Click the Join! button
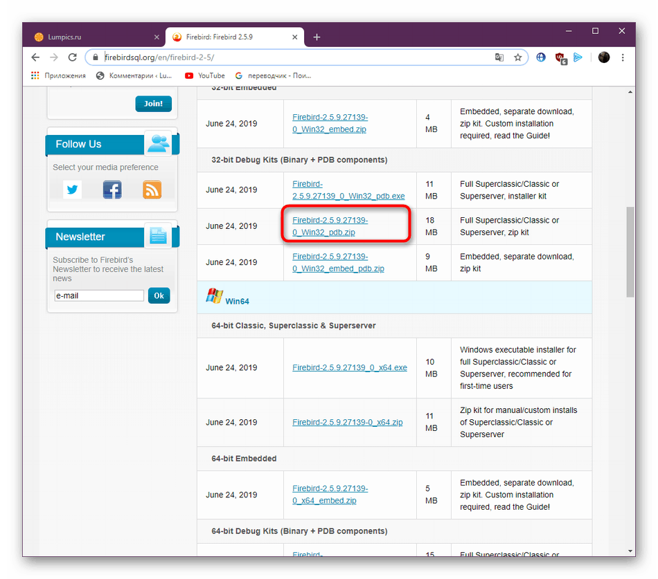The image size is (658, 579). (x=153, y=104)
